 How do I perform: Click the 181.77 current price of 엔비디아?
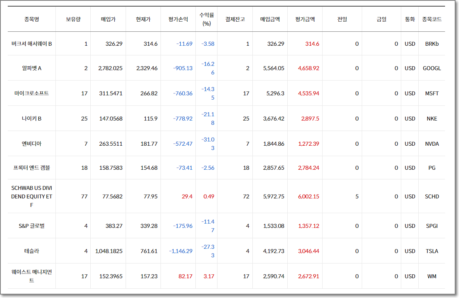[x=149, y=144]
